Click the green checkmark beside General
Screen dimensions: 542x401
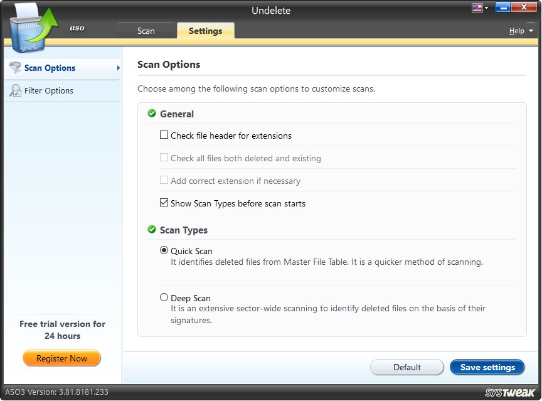(x=151, y=114)
